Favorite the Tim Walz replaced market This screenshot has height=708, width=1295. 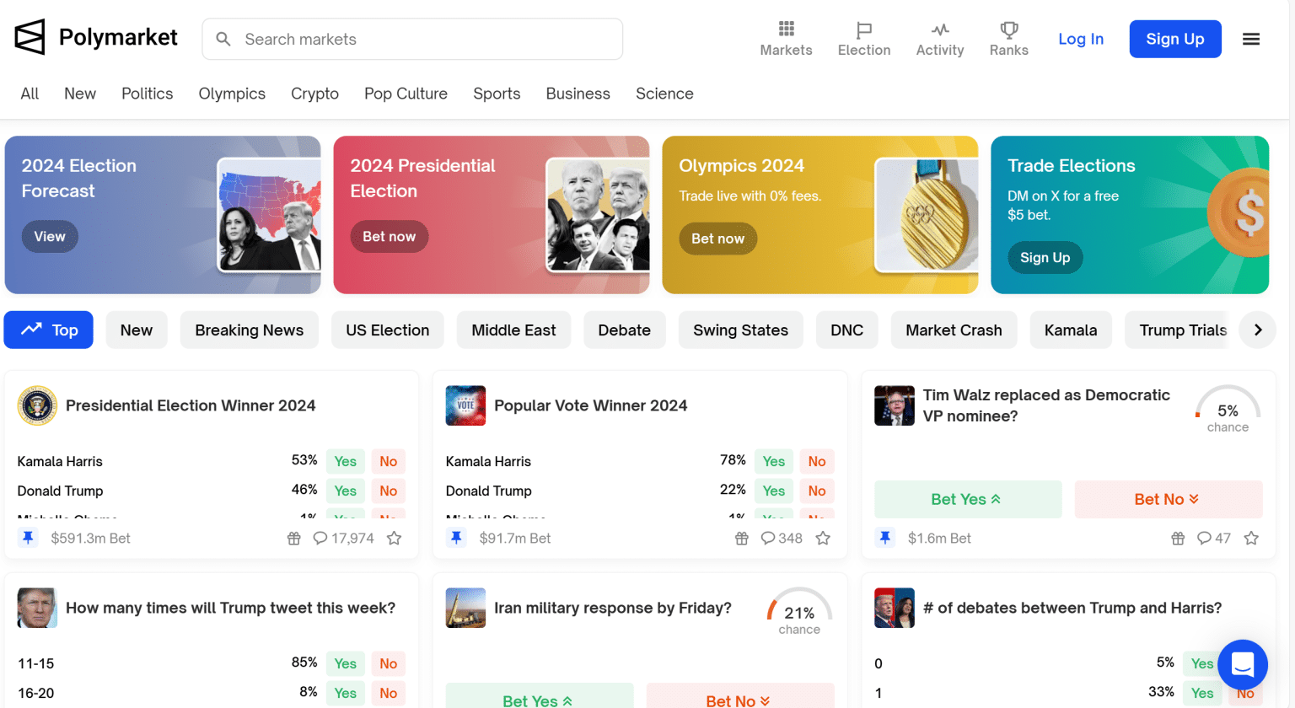[1251, 538]
